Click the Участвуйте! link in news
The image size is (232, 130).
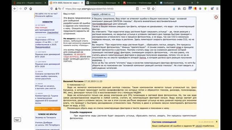[x=53, y=32]
